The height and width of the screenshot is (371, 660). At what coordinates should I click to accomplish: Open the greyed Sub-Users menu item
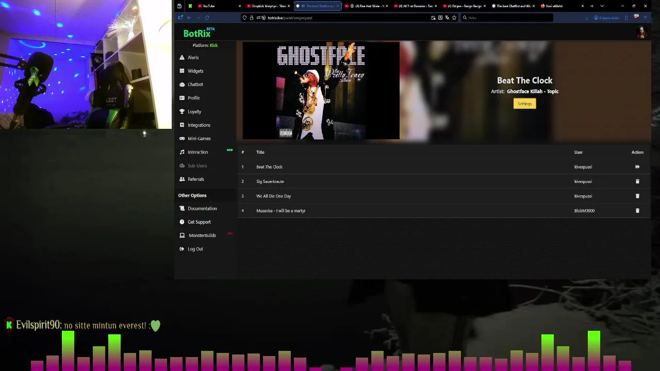coord(197,165)
